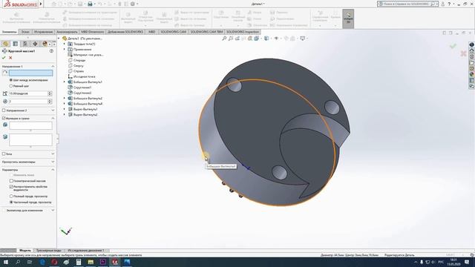The image size is (475, 267).
Task: Open the Анализировать ribbon tab
Action: point(67,32)
